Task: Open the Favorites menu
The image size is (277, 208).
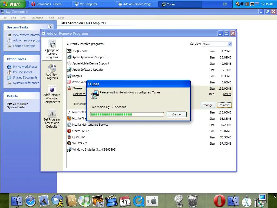Action: (37, 18)
